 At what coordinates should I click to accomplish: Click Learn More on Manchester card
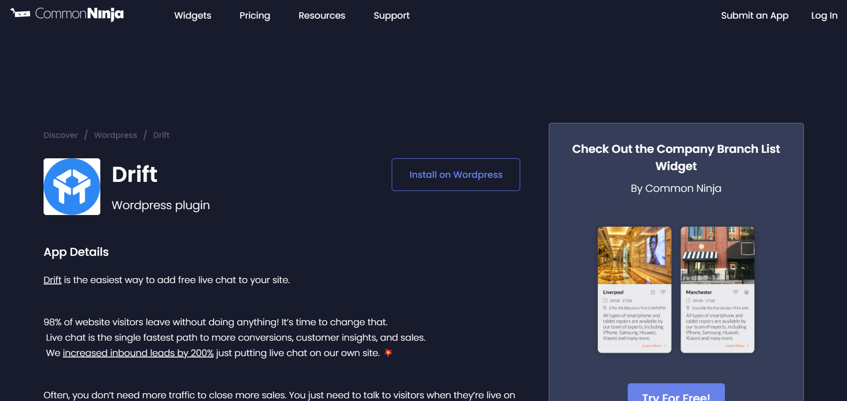coord(737,346)
